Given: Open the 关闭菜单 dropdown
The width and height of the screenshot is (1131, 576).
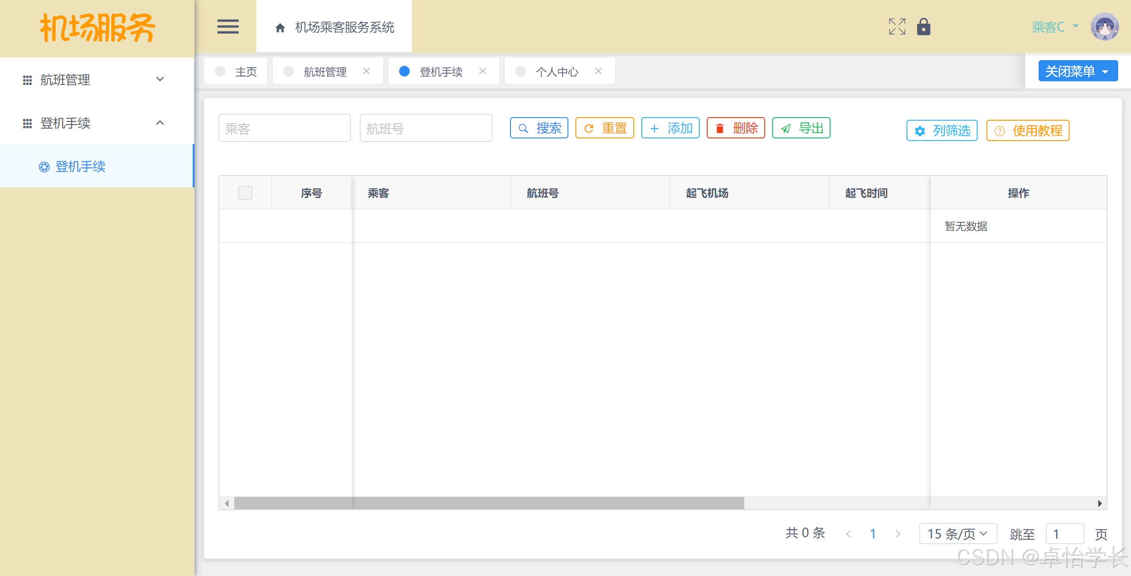Looking at the screenshot, I should [1078, 71].
